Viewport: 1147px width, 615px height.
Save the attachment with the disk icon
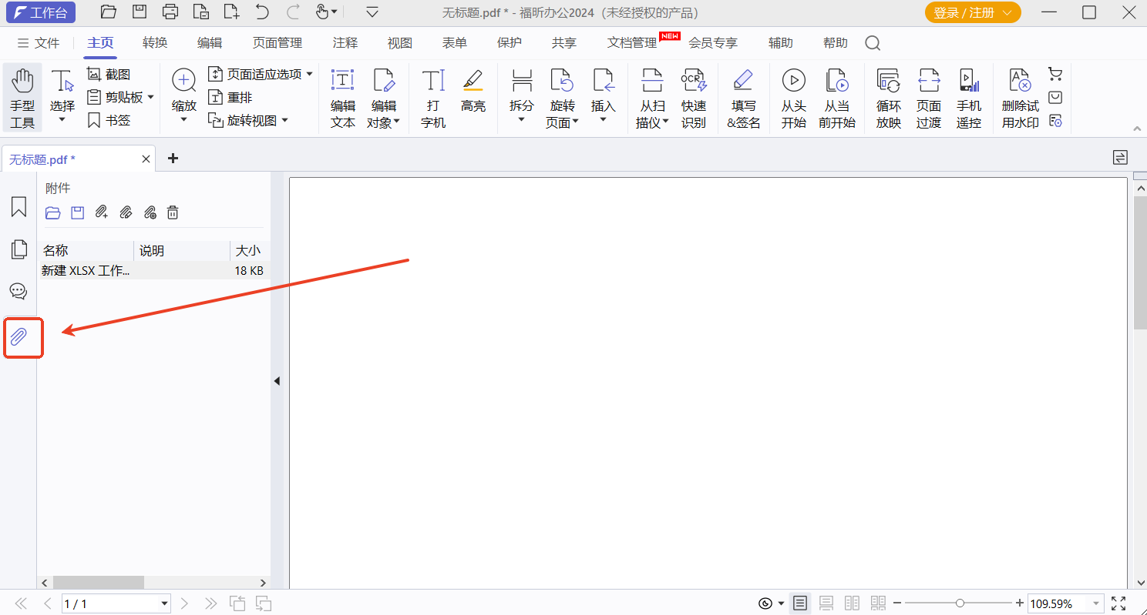pyautogui.click(x=77, y=212)
